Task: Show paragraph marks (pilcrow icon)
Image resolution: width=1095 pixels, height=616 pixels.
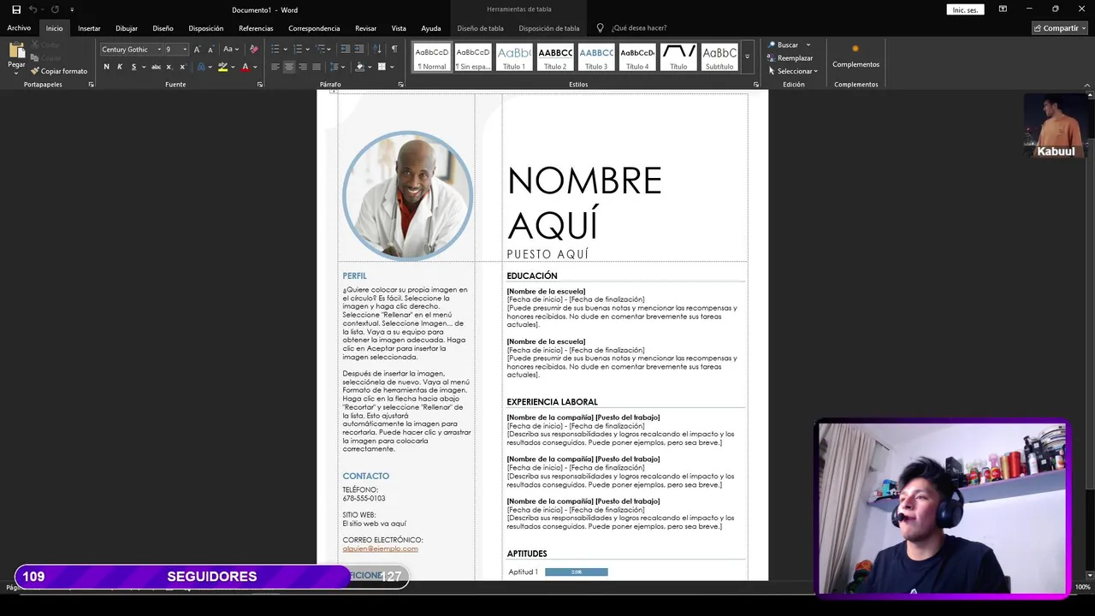Action: coord(394,50)
